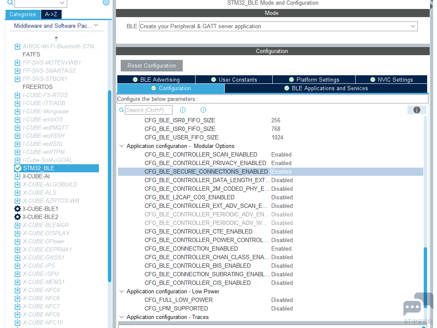Screen dimensions: 437x328
Task: Switch to the Platform Settings tab
Action: tap(314, 80)
